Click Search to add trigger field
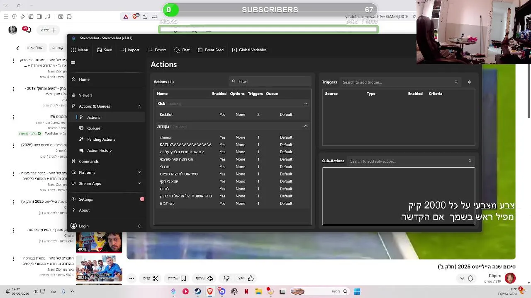This screenshot has width=531, height=298. [x=399, y=82]
